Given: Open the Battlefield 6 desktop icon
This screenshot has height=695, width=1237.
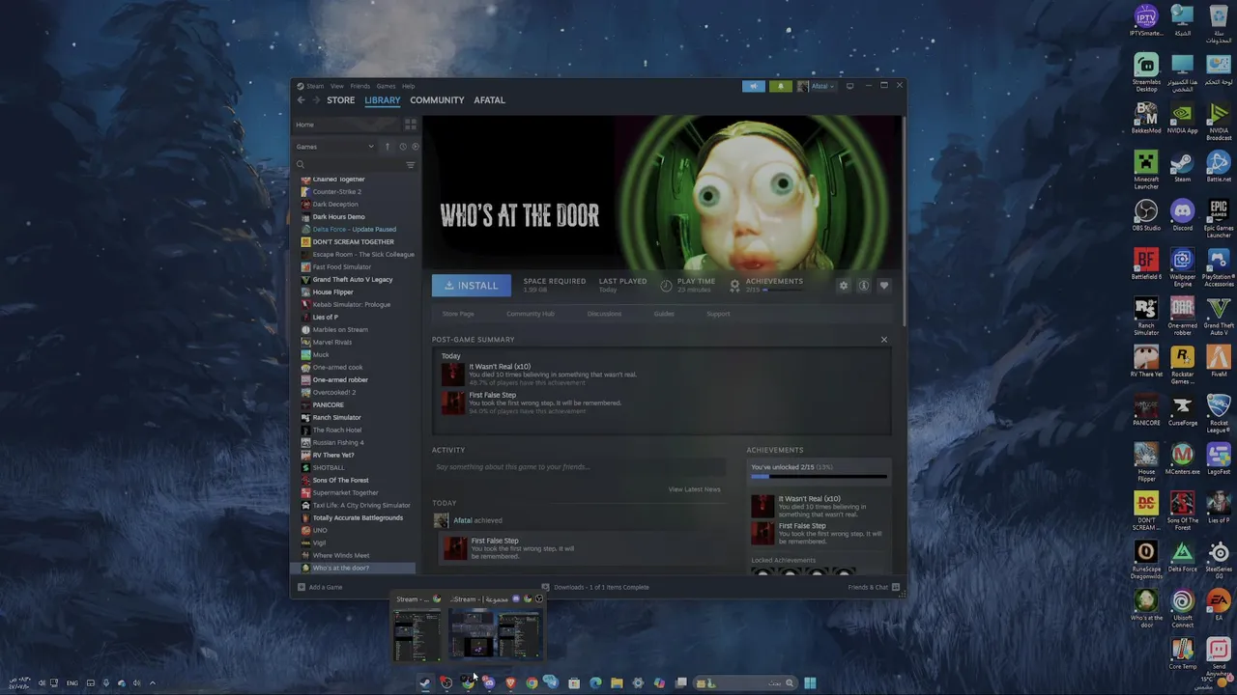Looking at the screenshot, I should tap(1146, 264).
